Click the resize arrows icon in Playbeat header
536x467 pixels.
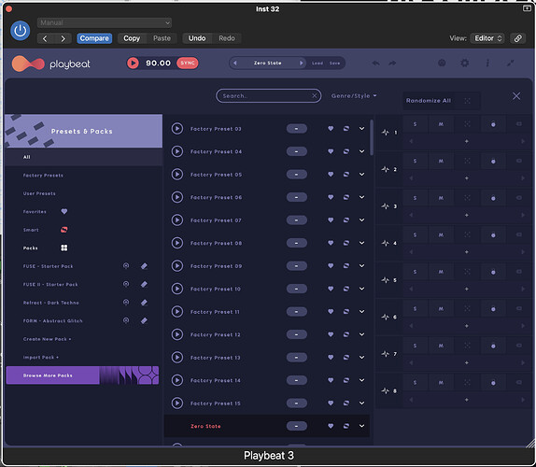pyautogui.click(x=511, y=63)
